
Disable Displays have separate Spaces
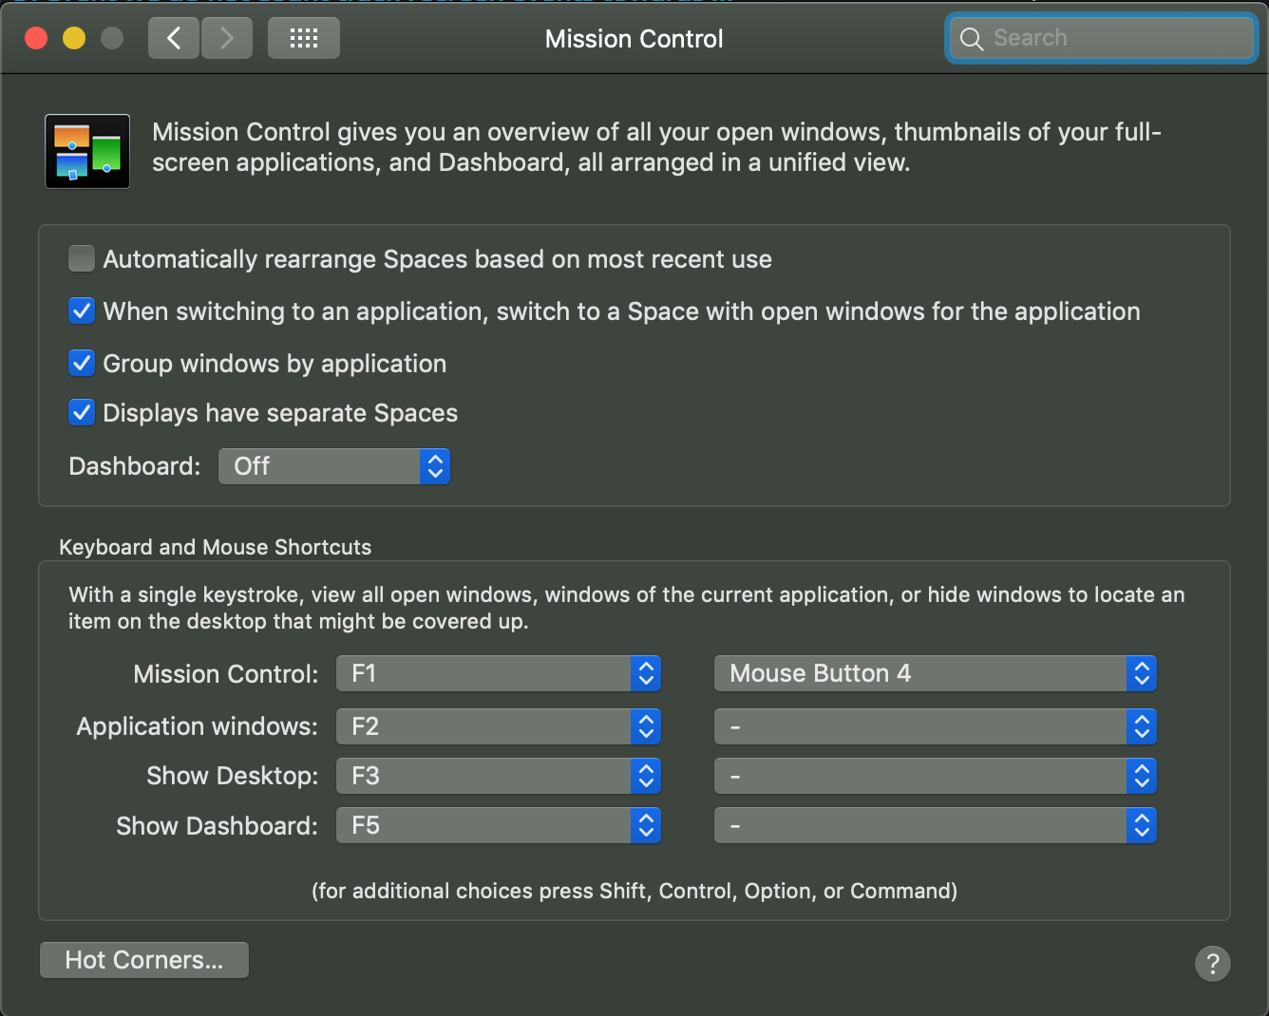coord(82,412)
